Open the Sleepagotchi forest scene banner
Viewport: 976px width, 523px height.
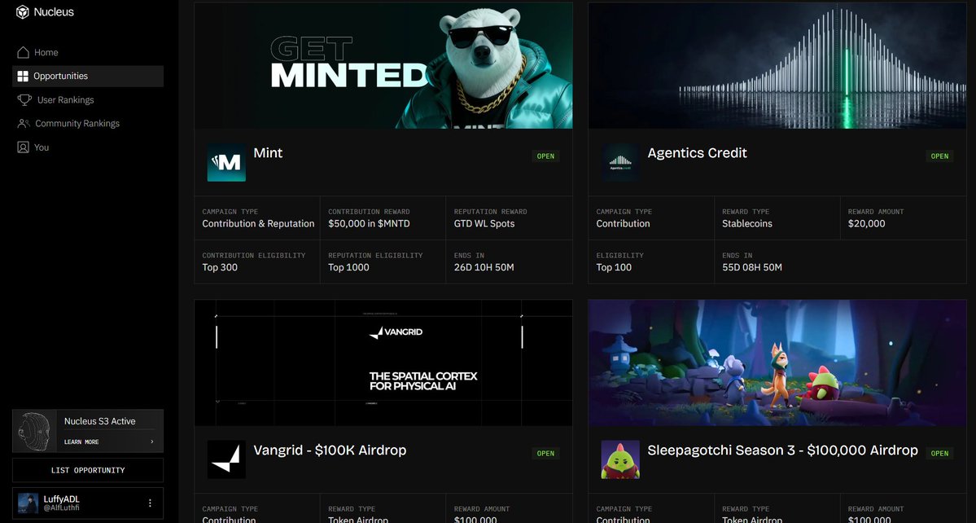pyautogui.click(x=777, y=363)
